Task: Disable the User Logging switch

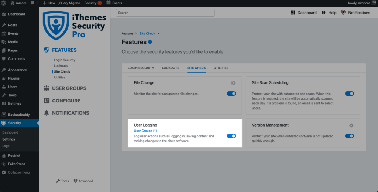Action: [231, 136]
